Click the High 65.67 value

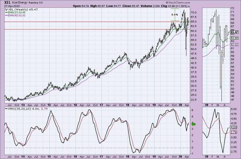coord(97,6)
